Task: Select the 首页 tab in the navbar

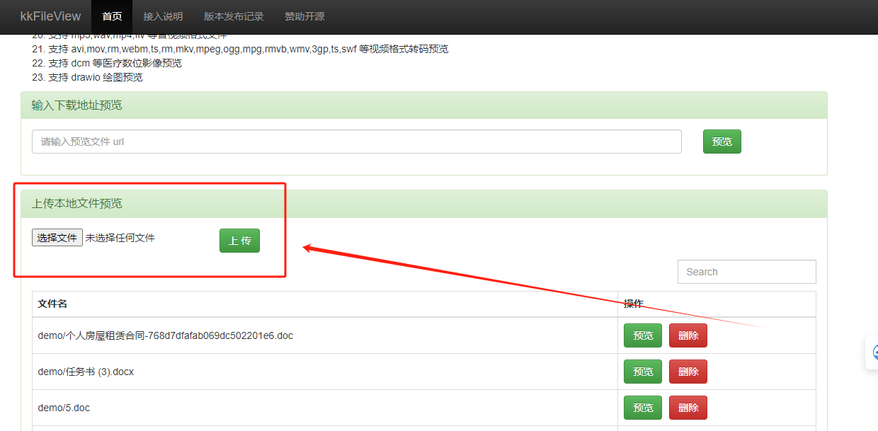Action: click(x=111, y=16)
